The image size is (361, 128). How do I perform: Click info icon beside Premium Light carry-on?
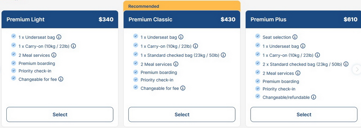73,46
